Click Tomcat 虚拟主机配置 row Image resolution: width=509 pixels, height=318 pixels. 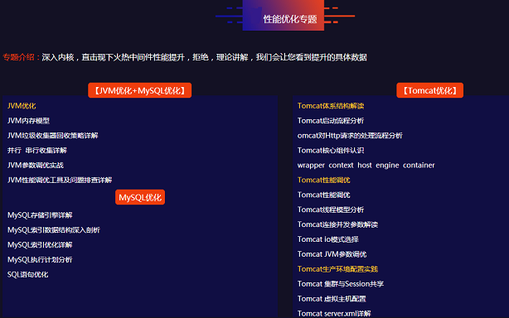coord(332,299)
